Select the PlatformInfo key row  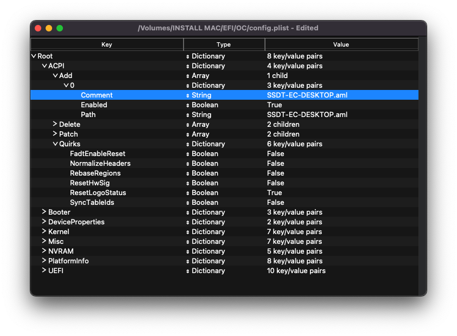click(68, 261)
